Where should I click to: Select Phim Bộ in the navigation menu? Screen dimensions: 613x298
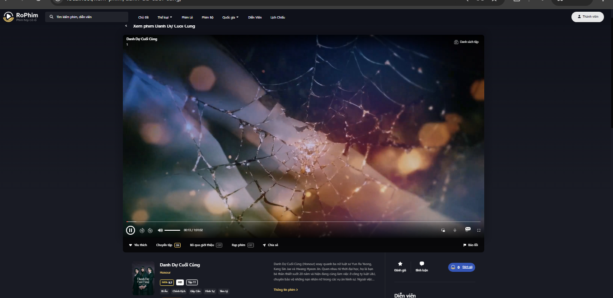coord(207,17)
